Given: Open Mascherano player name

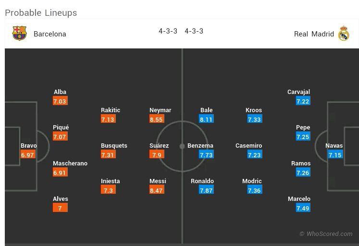Looking at the screenshot, I should (70, 164).
